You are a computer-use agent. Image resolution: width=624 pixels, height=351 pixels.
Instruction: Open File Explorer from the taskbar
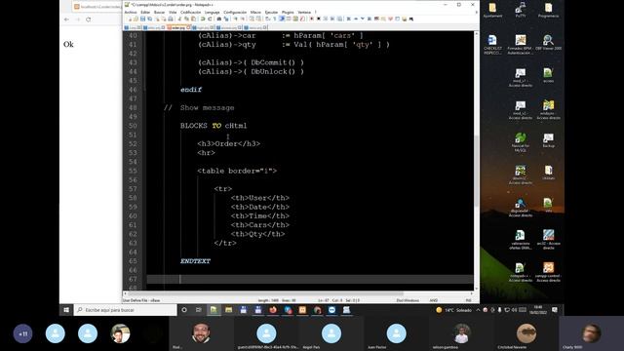pos(228,310)
